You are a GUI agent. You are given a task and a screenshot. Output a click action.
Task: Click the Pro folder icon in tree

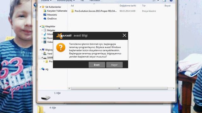tap(47, 62)
